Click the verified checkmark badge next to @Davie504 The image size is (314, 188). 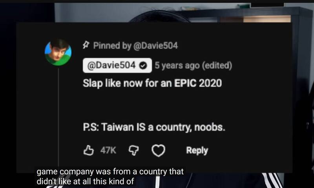click(143, 66)
